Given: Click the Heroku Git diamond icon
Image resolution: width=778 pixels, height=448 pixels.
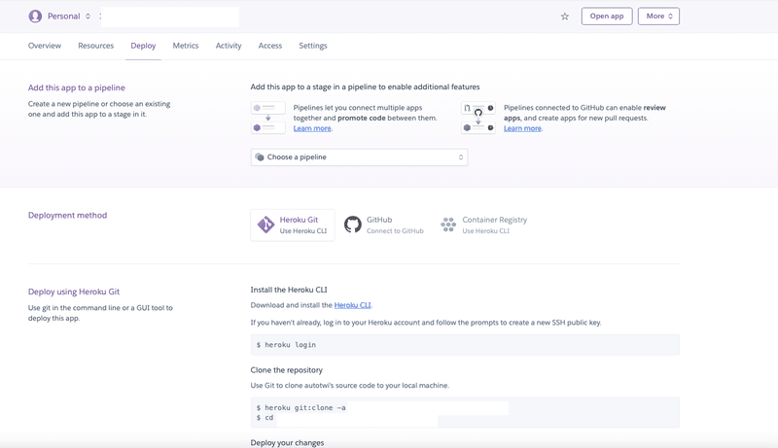Looking at the screenshot, I should pos(265,224).
